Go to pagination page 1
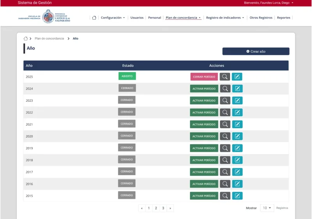Screen dimensions: 312x219 (149, 208)
